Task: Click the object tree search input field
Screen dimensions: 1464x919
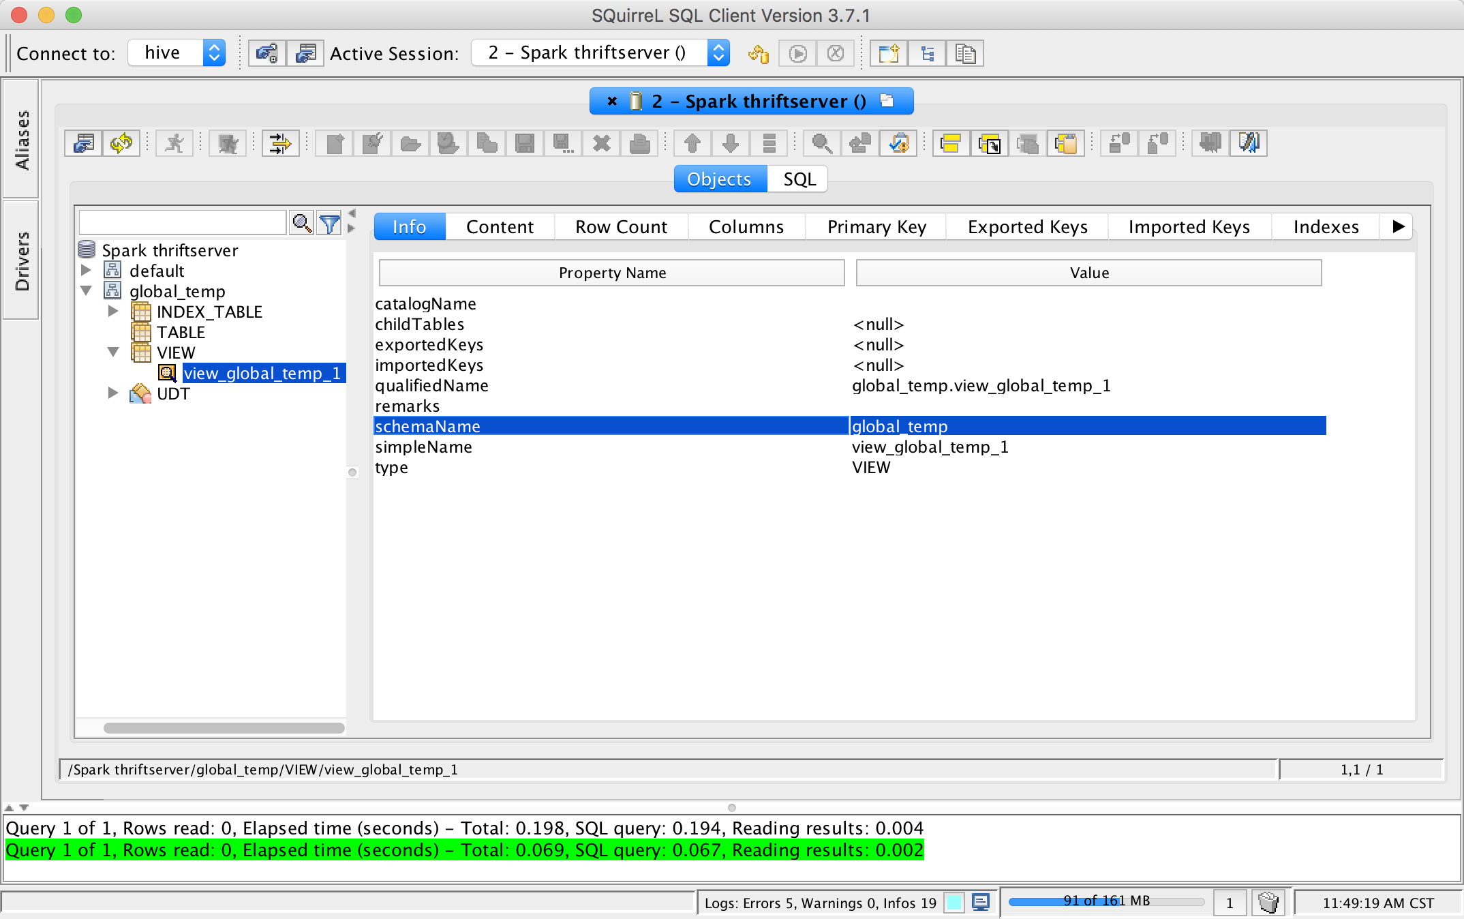Action: point(183,223)
